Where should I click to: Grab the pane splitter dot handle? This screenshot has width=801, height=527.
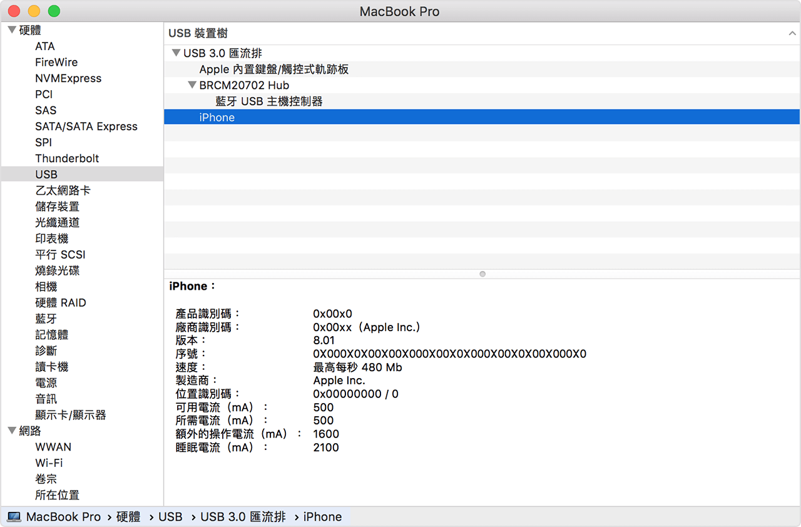(482, 274)
